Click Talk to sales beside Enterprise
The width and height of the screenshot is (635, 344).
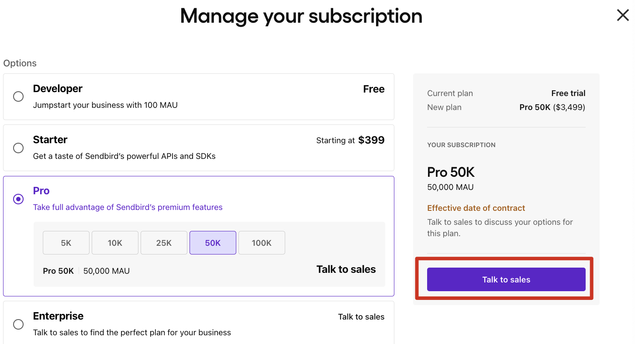tap(361, 316)
